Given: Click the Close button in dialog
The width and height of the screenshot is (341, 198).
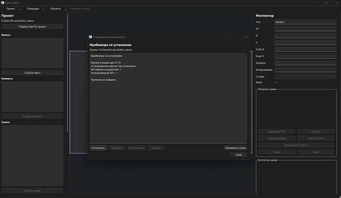Looking at the screenshot, I should [239, 155].
